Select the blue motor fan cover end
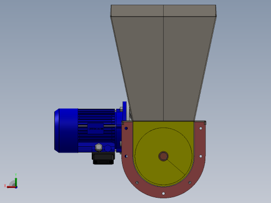 (66, 131)
